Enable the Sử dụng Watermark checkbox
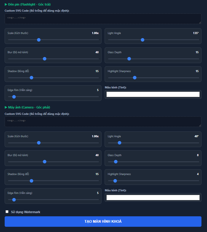The width and height of the screenshot is (207, 232). (7, 212)
